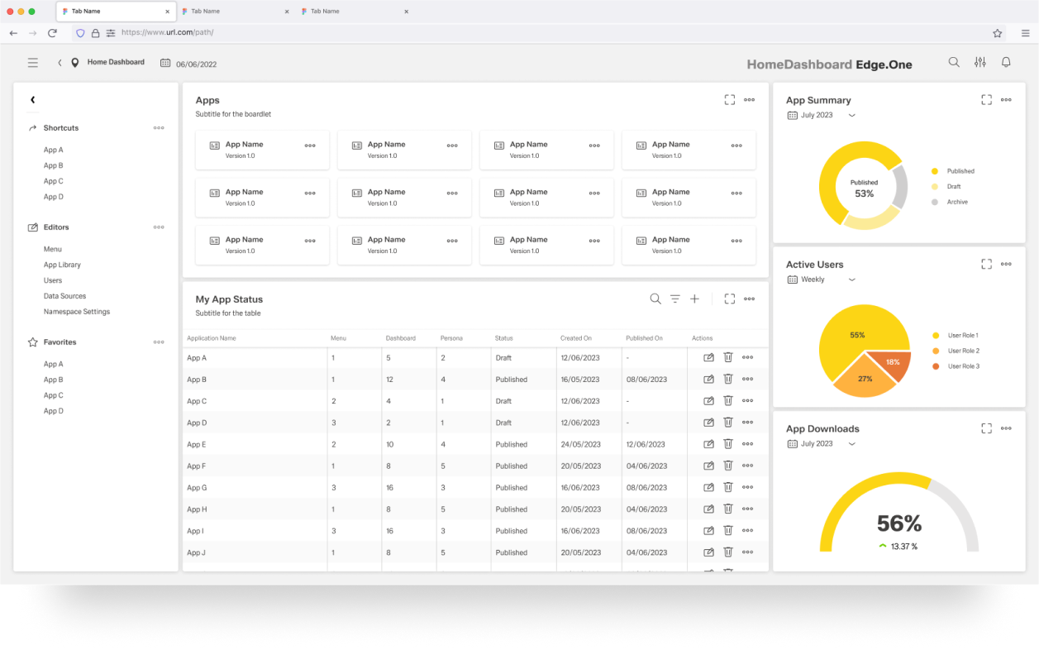Image resolution: width=1039 pixels, height=650 pixels.
Task: Add a new entry in My App Status
Action: click(x=694, y=299)
